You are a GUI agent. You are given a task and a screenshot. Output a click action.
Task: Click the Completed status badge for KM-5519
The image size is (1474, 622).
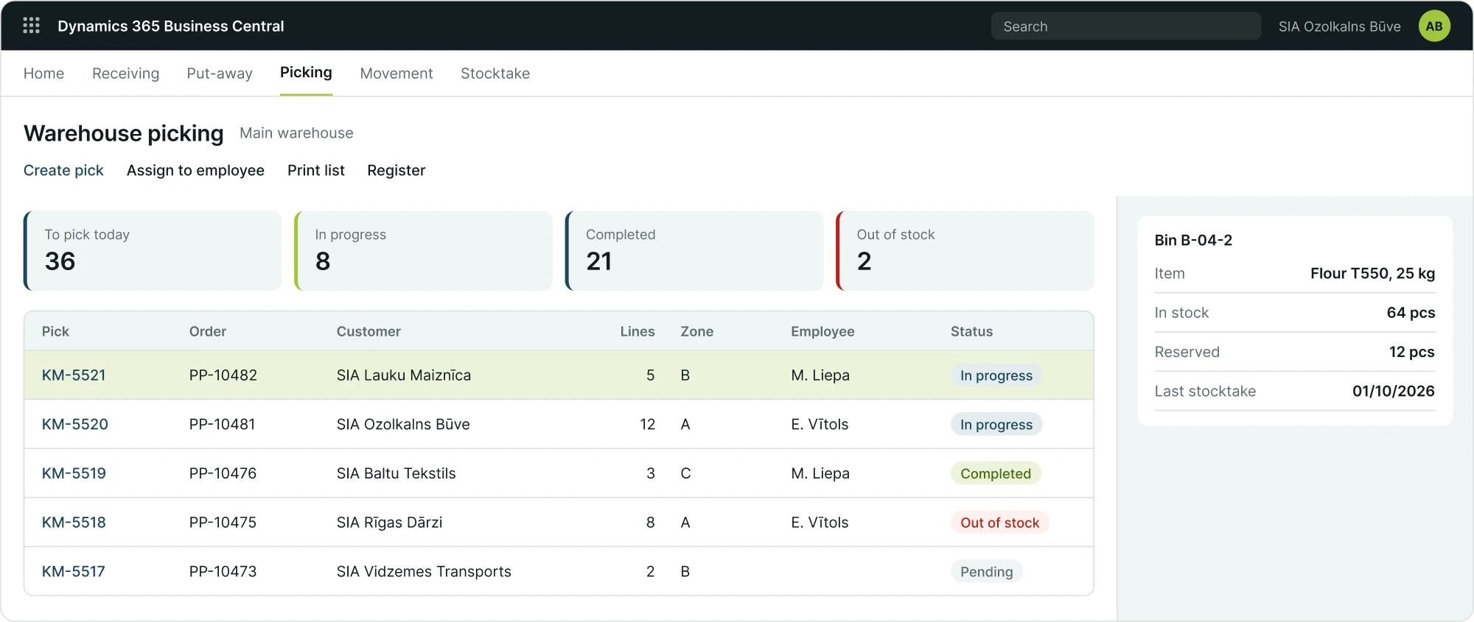pos(996,473)
